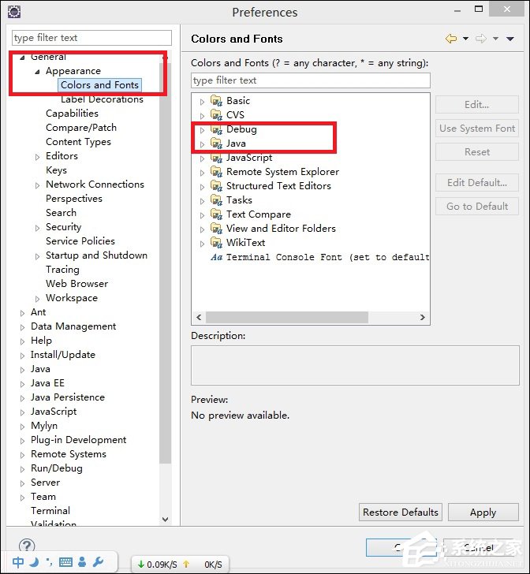This screenshot has width=530, height=574.
Task: Open the Web Browser preference page
Action: coord(77,284)
